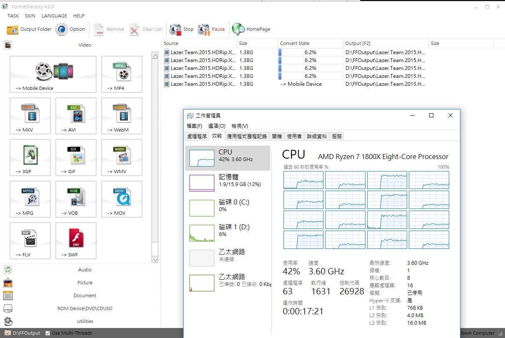The height and width of the screenshot is (338, 505).
Task: Open the 檔案(F) menu in Task Manager
Action: coord(194,126)
